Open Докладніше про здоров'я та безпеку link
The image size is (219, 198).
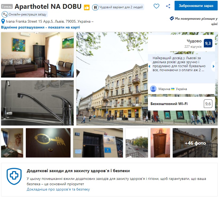pyautogui.click(x=58, y=189)
